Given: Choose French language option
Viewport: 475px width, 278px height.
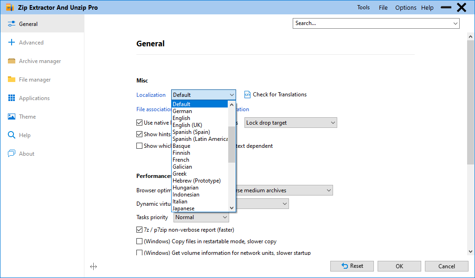Looking at the screenshot, I should tap(199, 160).
